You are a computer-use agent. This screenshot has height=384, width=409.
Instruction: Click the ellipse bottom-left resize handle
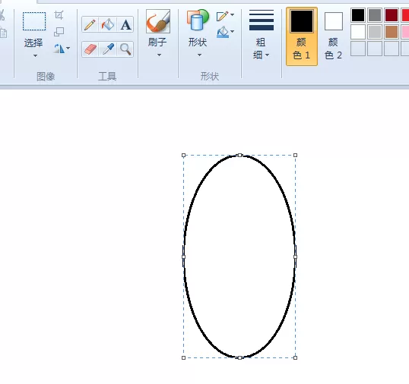[183, 357]
